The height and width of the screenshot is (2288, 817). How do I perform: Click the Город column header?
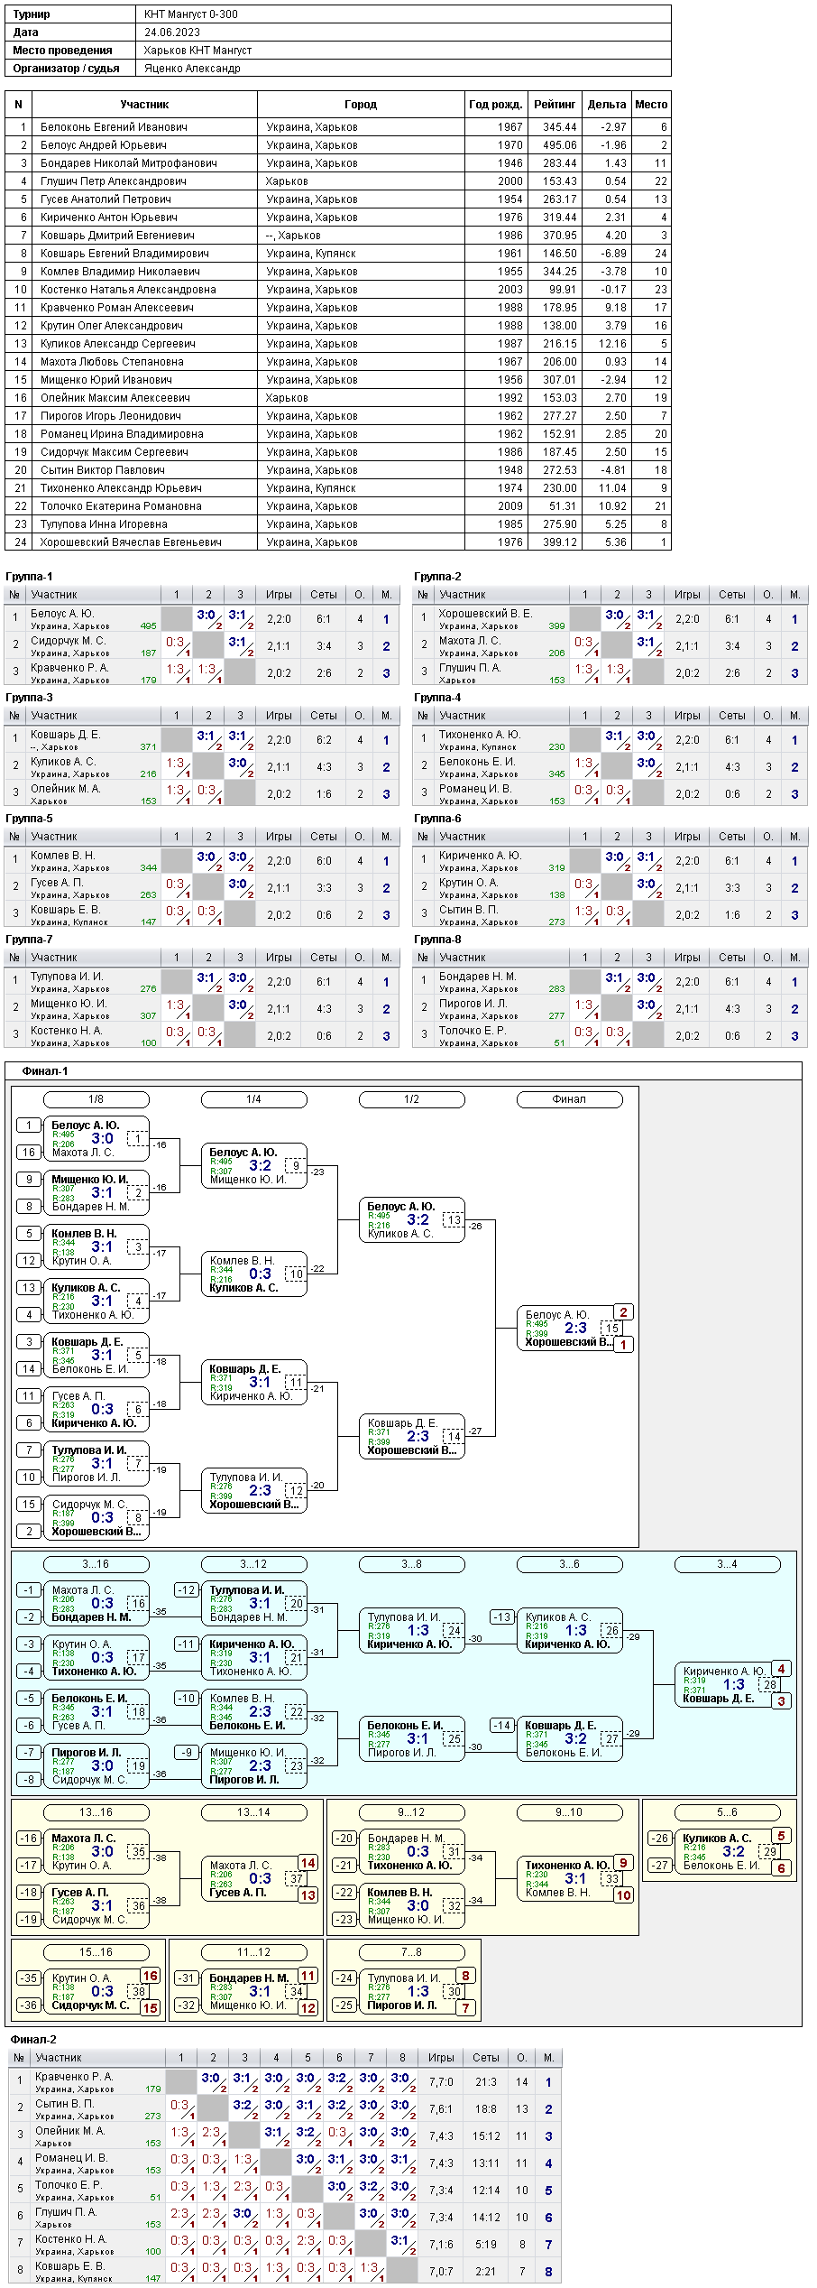pos(361,105)
